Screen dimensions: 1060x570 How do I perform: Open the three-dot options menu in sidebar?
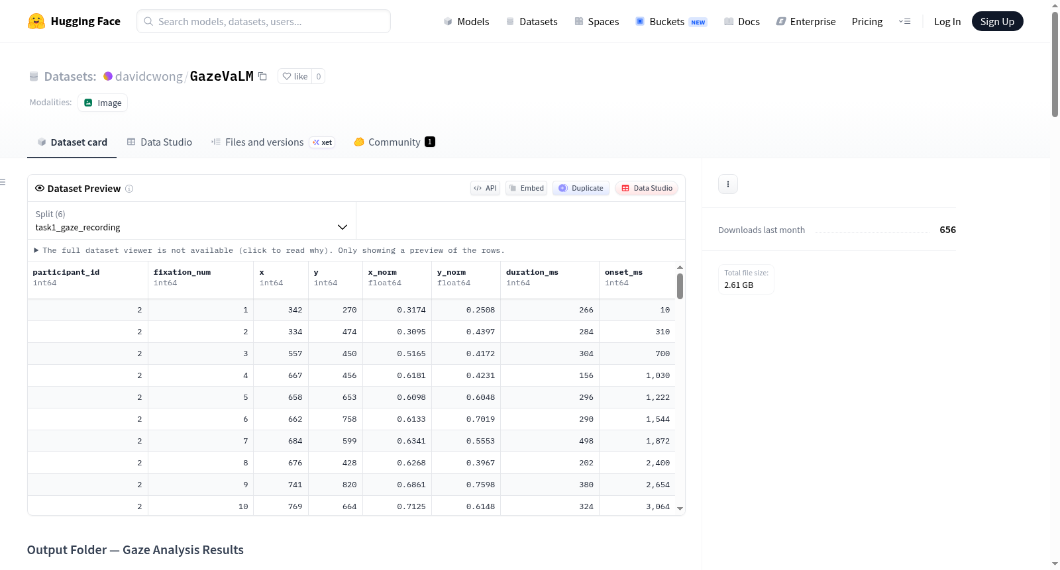728,184
